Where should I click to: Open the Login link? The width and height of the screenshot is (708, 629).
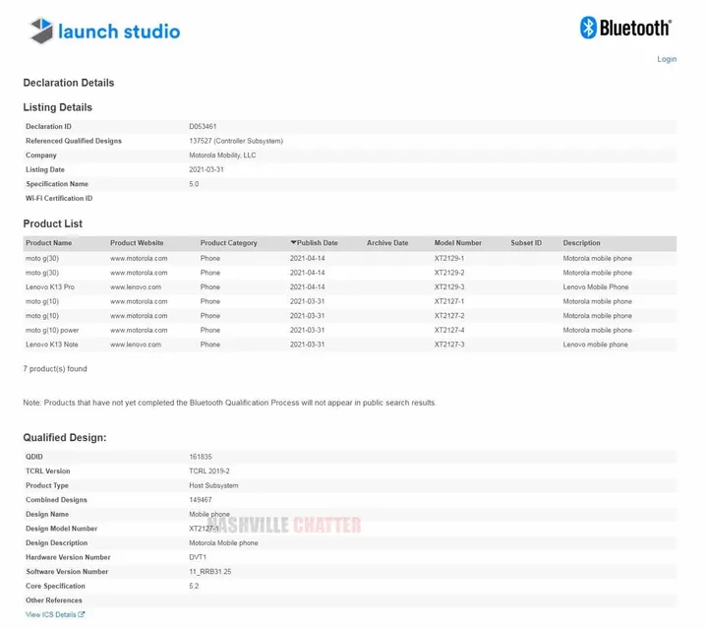click(x=667, y=59)
